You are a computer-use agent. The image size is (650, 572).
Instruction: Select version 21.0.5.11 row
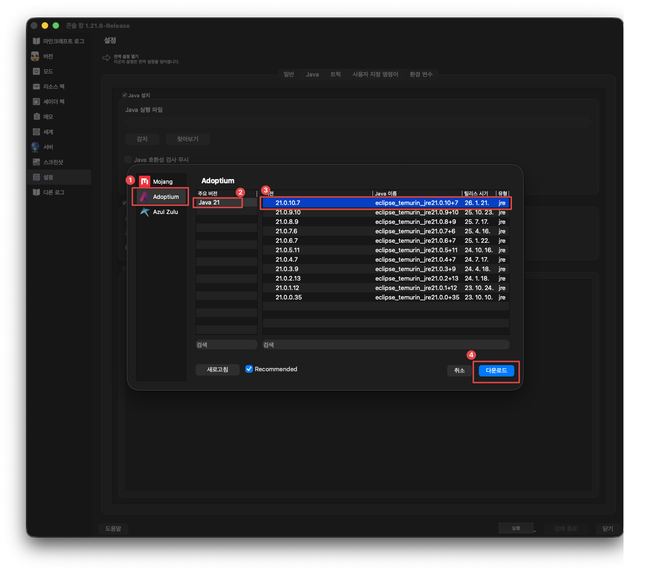[386, 250]
